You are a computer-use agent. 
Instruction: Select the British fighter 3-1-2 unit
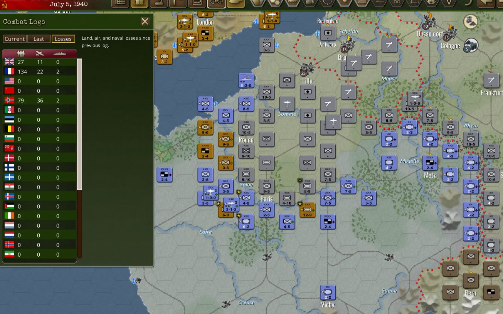tap(231, 204)
